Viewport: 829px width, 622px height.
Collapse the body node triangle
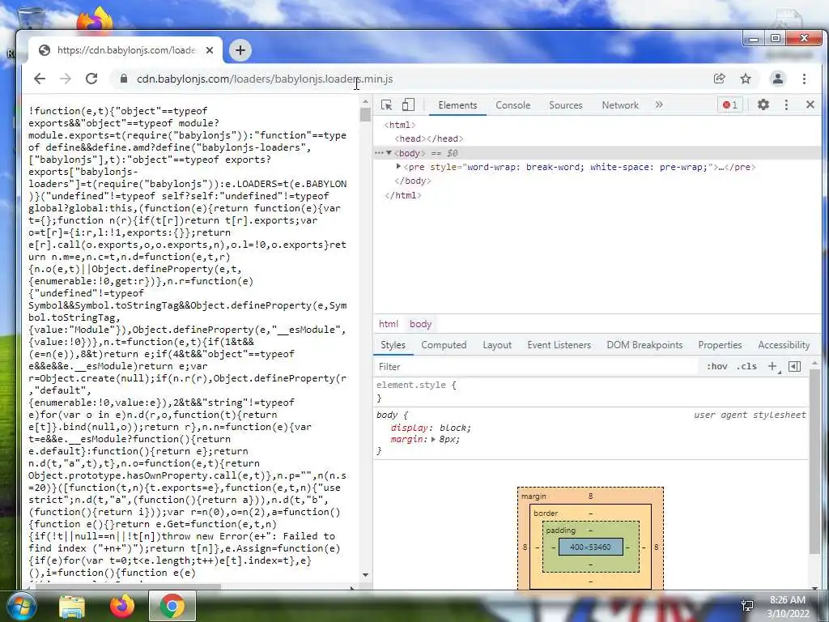coord(389,153)
